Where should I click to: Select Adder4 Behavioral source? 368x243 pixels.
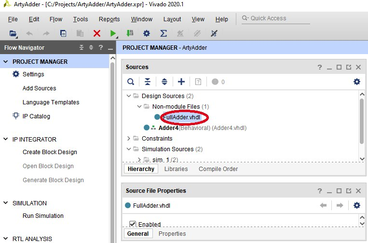[x=202, y=128]
